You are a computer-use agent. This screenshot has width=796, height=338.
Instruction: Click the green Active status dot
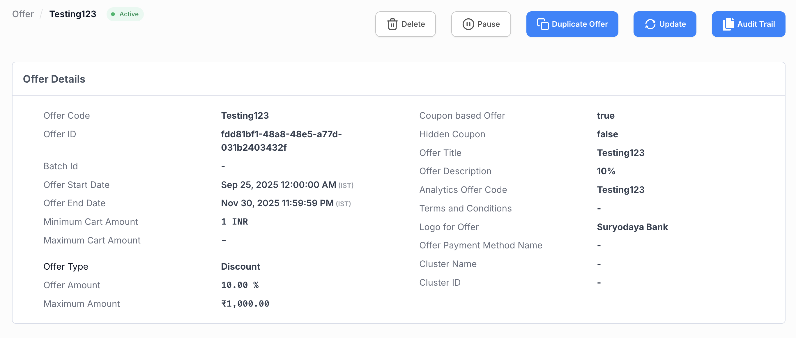[x=113, y=14]
